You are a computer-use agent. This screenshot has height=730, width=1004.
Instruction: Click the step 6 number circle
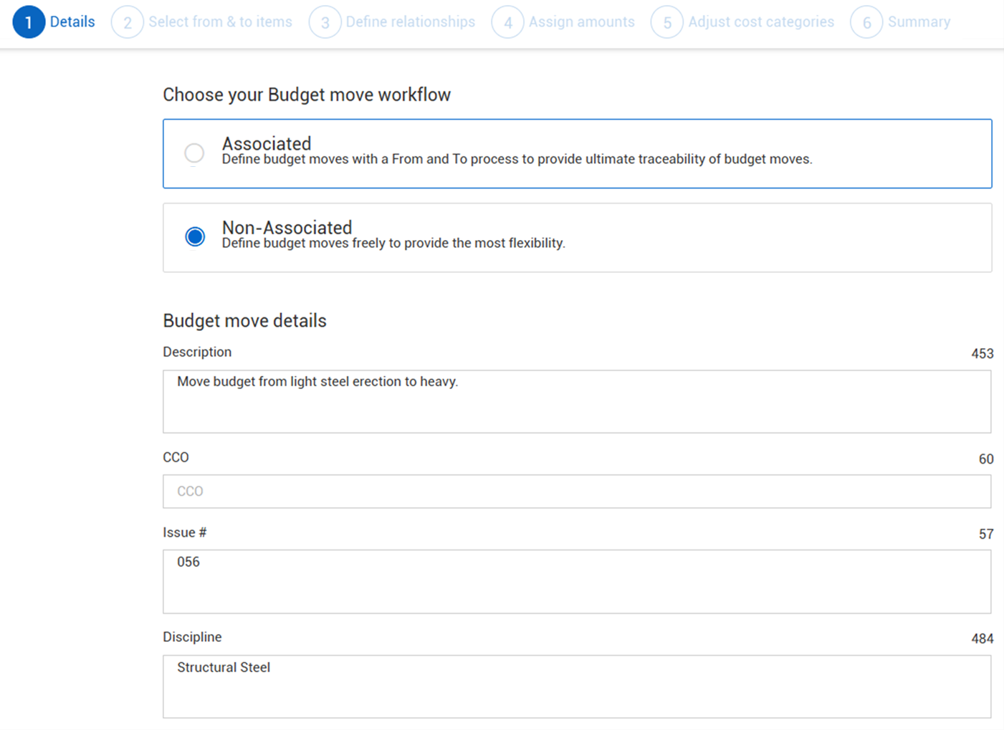[866, 22]
